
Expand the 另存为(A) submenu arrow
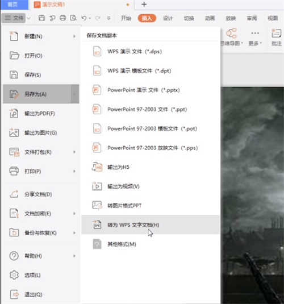pos(75,94)
